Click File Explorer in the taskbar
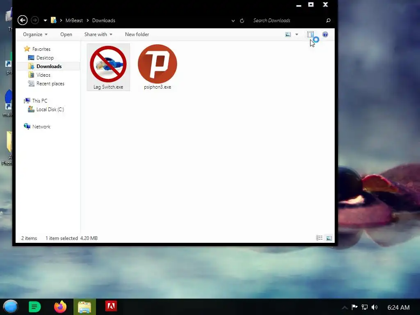 [x=84, y=307]
